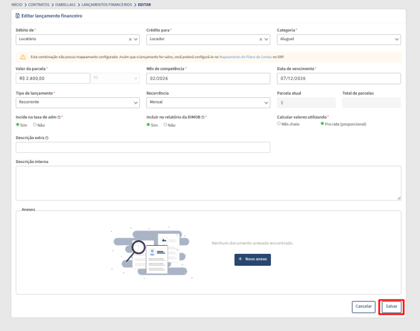This screenshot has height=331, width=420.
Task: Open the Categoria dropdown
Action: point(339,39)
